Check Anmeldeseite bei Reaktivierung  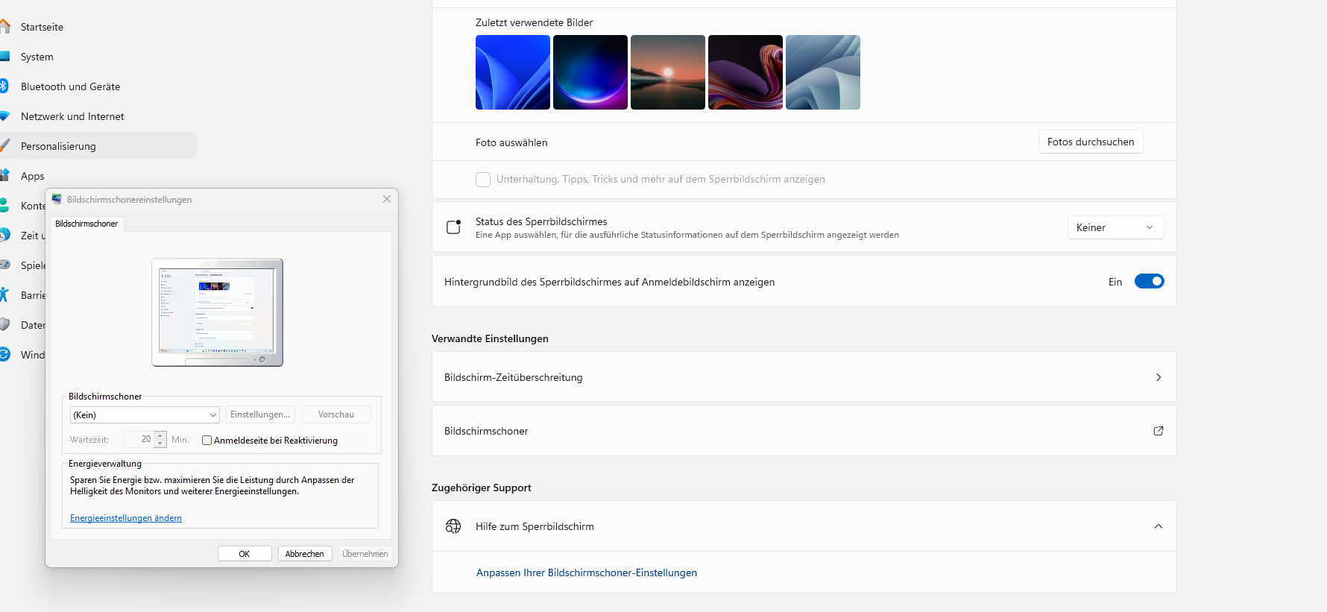(207, 441)
